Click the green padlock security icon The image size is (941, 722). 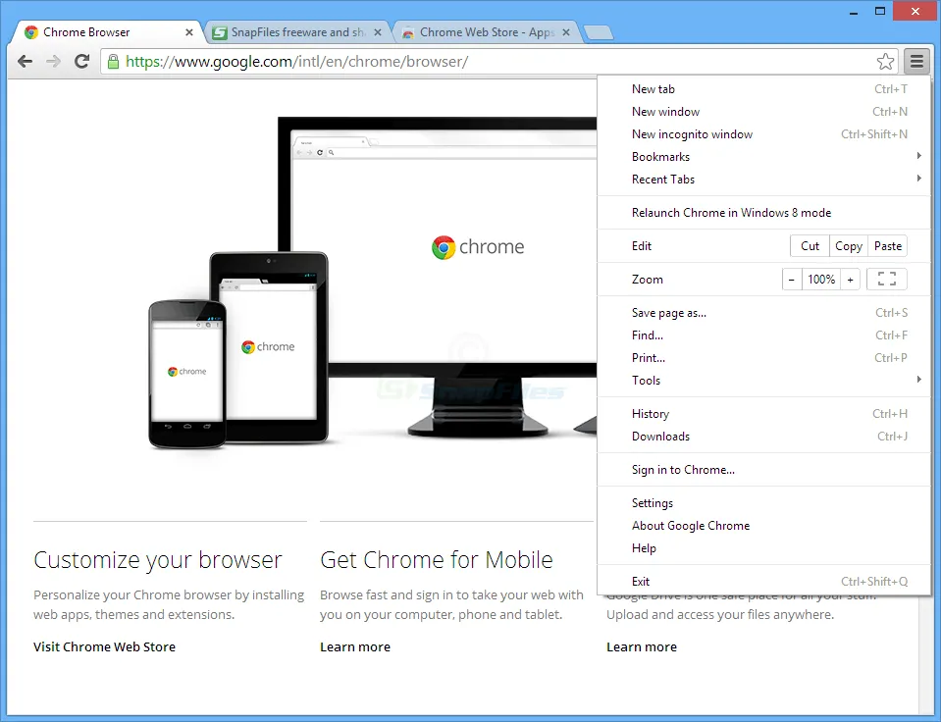pos(113,61)
